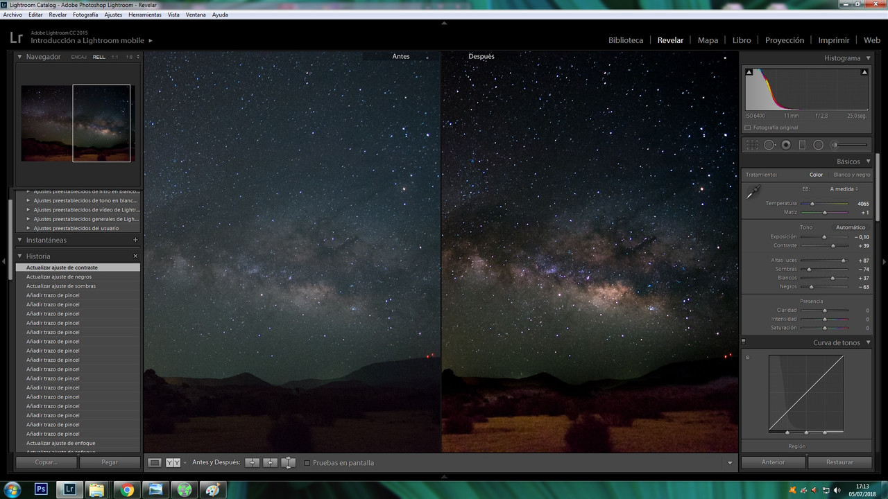
Task: Switch to the Biblioteca module
Action: click(626, 40)
